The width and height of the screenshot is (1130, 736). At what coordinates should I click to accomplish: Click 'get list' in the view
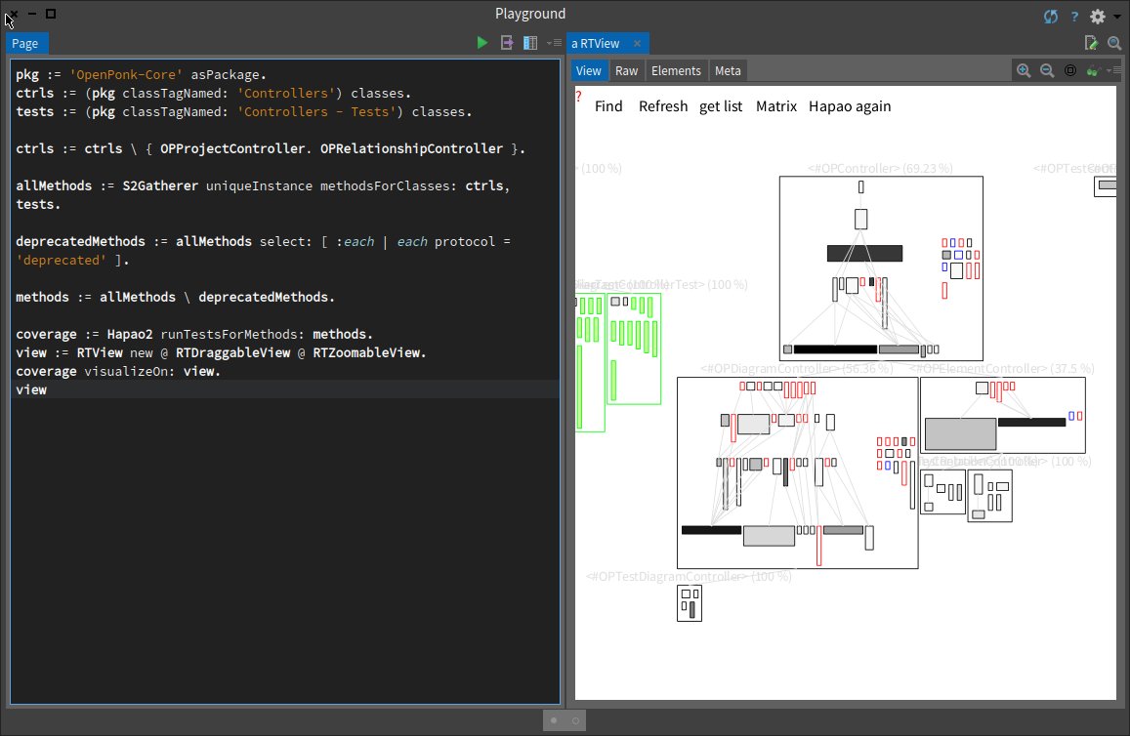[721, 106]
